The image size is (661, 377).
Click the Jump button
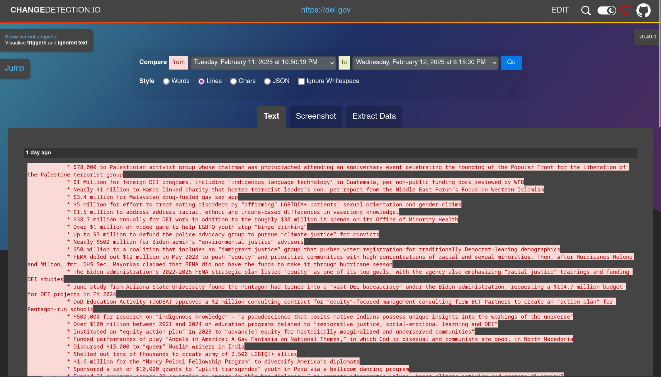pos(15,68)
